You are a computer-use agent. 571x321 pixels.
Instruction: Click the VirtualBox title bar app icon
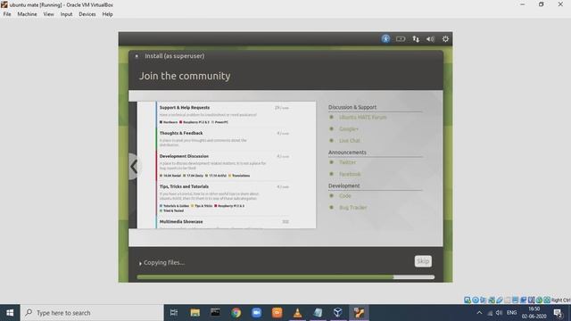click(x=4, y=4)
